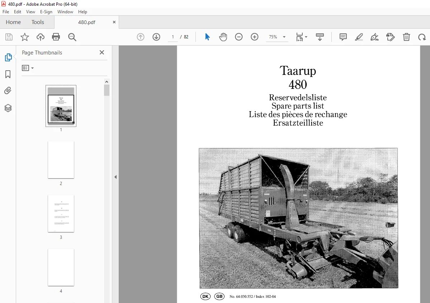Open the Window menu
Image resolution: width=430 pixels, height=303 pixels.
pyautogui.click(x=65, y=12)
